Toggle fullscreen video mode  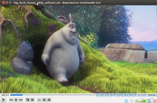point(28,100)
